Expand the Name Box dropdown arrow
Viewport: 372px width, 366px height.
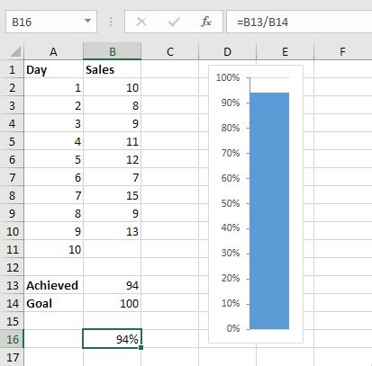(x=87, y=21)
